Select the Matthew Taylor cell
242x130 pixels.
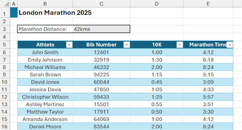pos(45,112)
